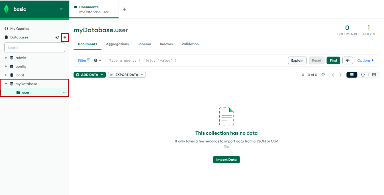384x195 pixels.
Task: Click the Databases stack icon
Action: tap(6, 37)
